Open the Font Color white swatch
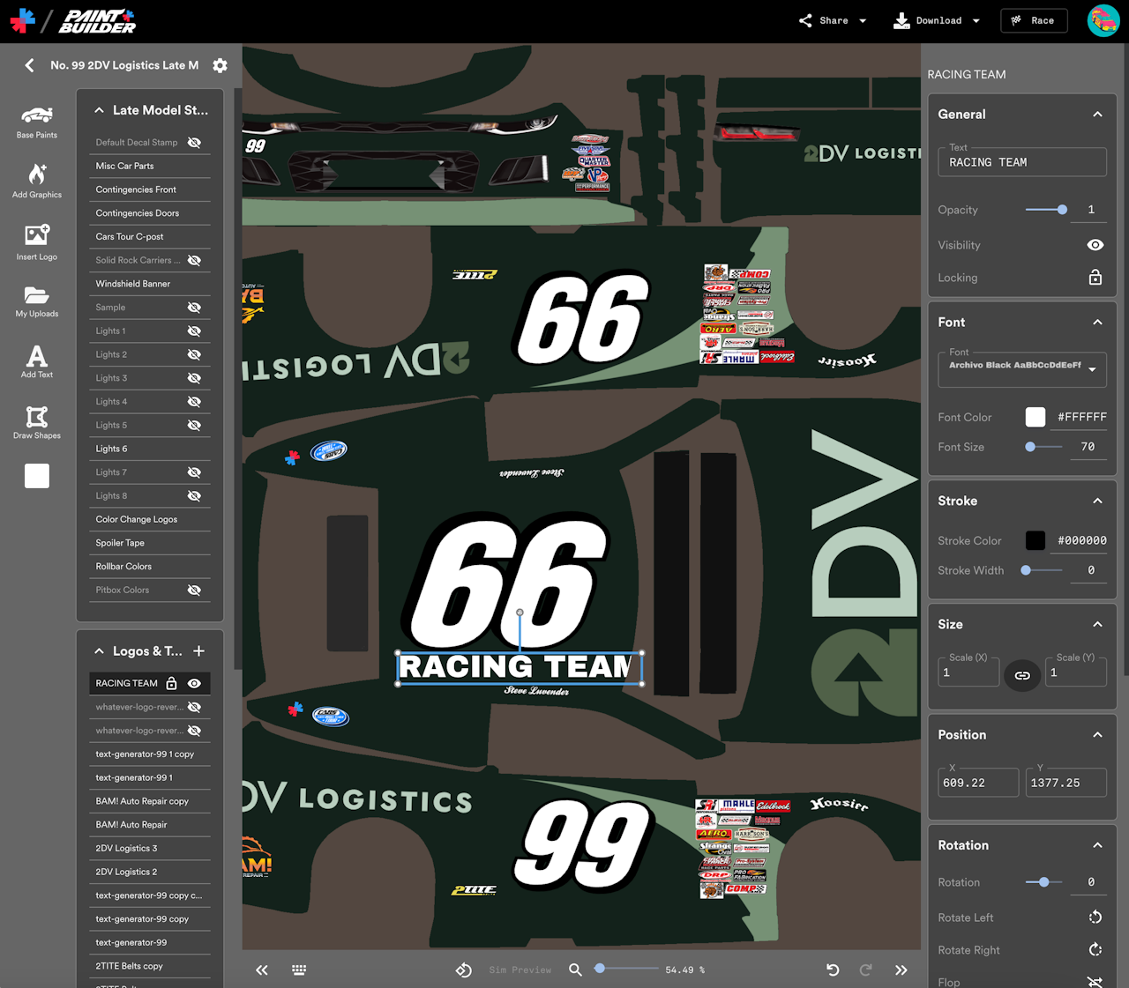The height and width of the screenshot is (988, 1129). point(1036,417)
